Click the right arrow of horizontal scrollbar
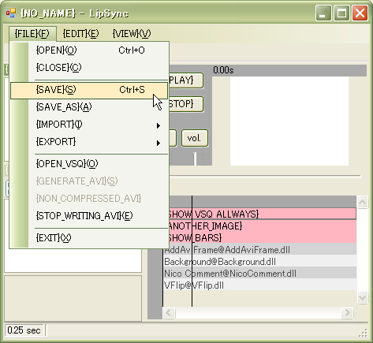The width and height of the screenshot is (373, 343). 347,313
